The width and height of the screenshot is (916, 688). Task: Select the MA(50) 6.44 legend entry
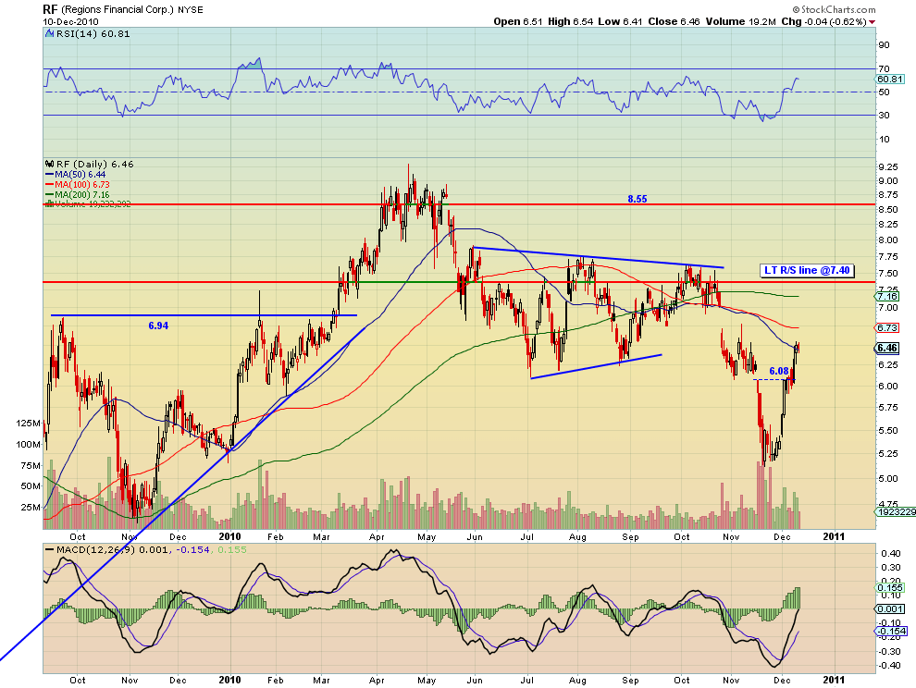tap(75, 175)
